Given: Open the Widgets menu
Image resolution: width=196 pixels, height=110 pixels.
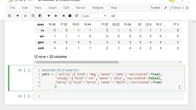Looking at the screenshot, I should pos(98,8).
